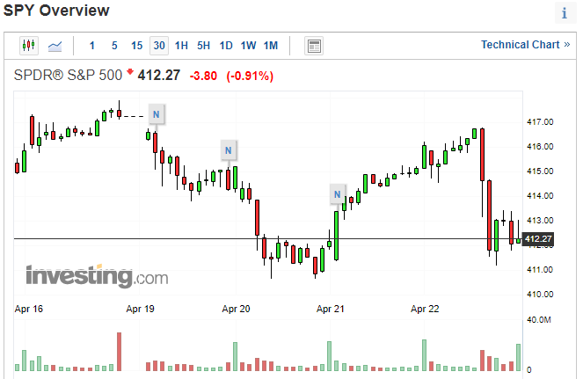Click the Apr 22 date label
This screenshot has height=379, width=583.
425,309
